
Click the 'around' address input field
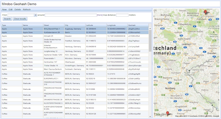71,15
